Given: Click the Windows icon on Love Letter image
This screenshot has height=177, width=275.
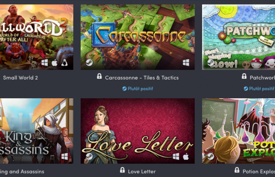Looking at the screenshot, I should tap(176, 156).
